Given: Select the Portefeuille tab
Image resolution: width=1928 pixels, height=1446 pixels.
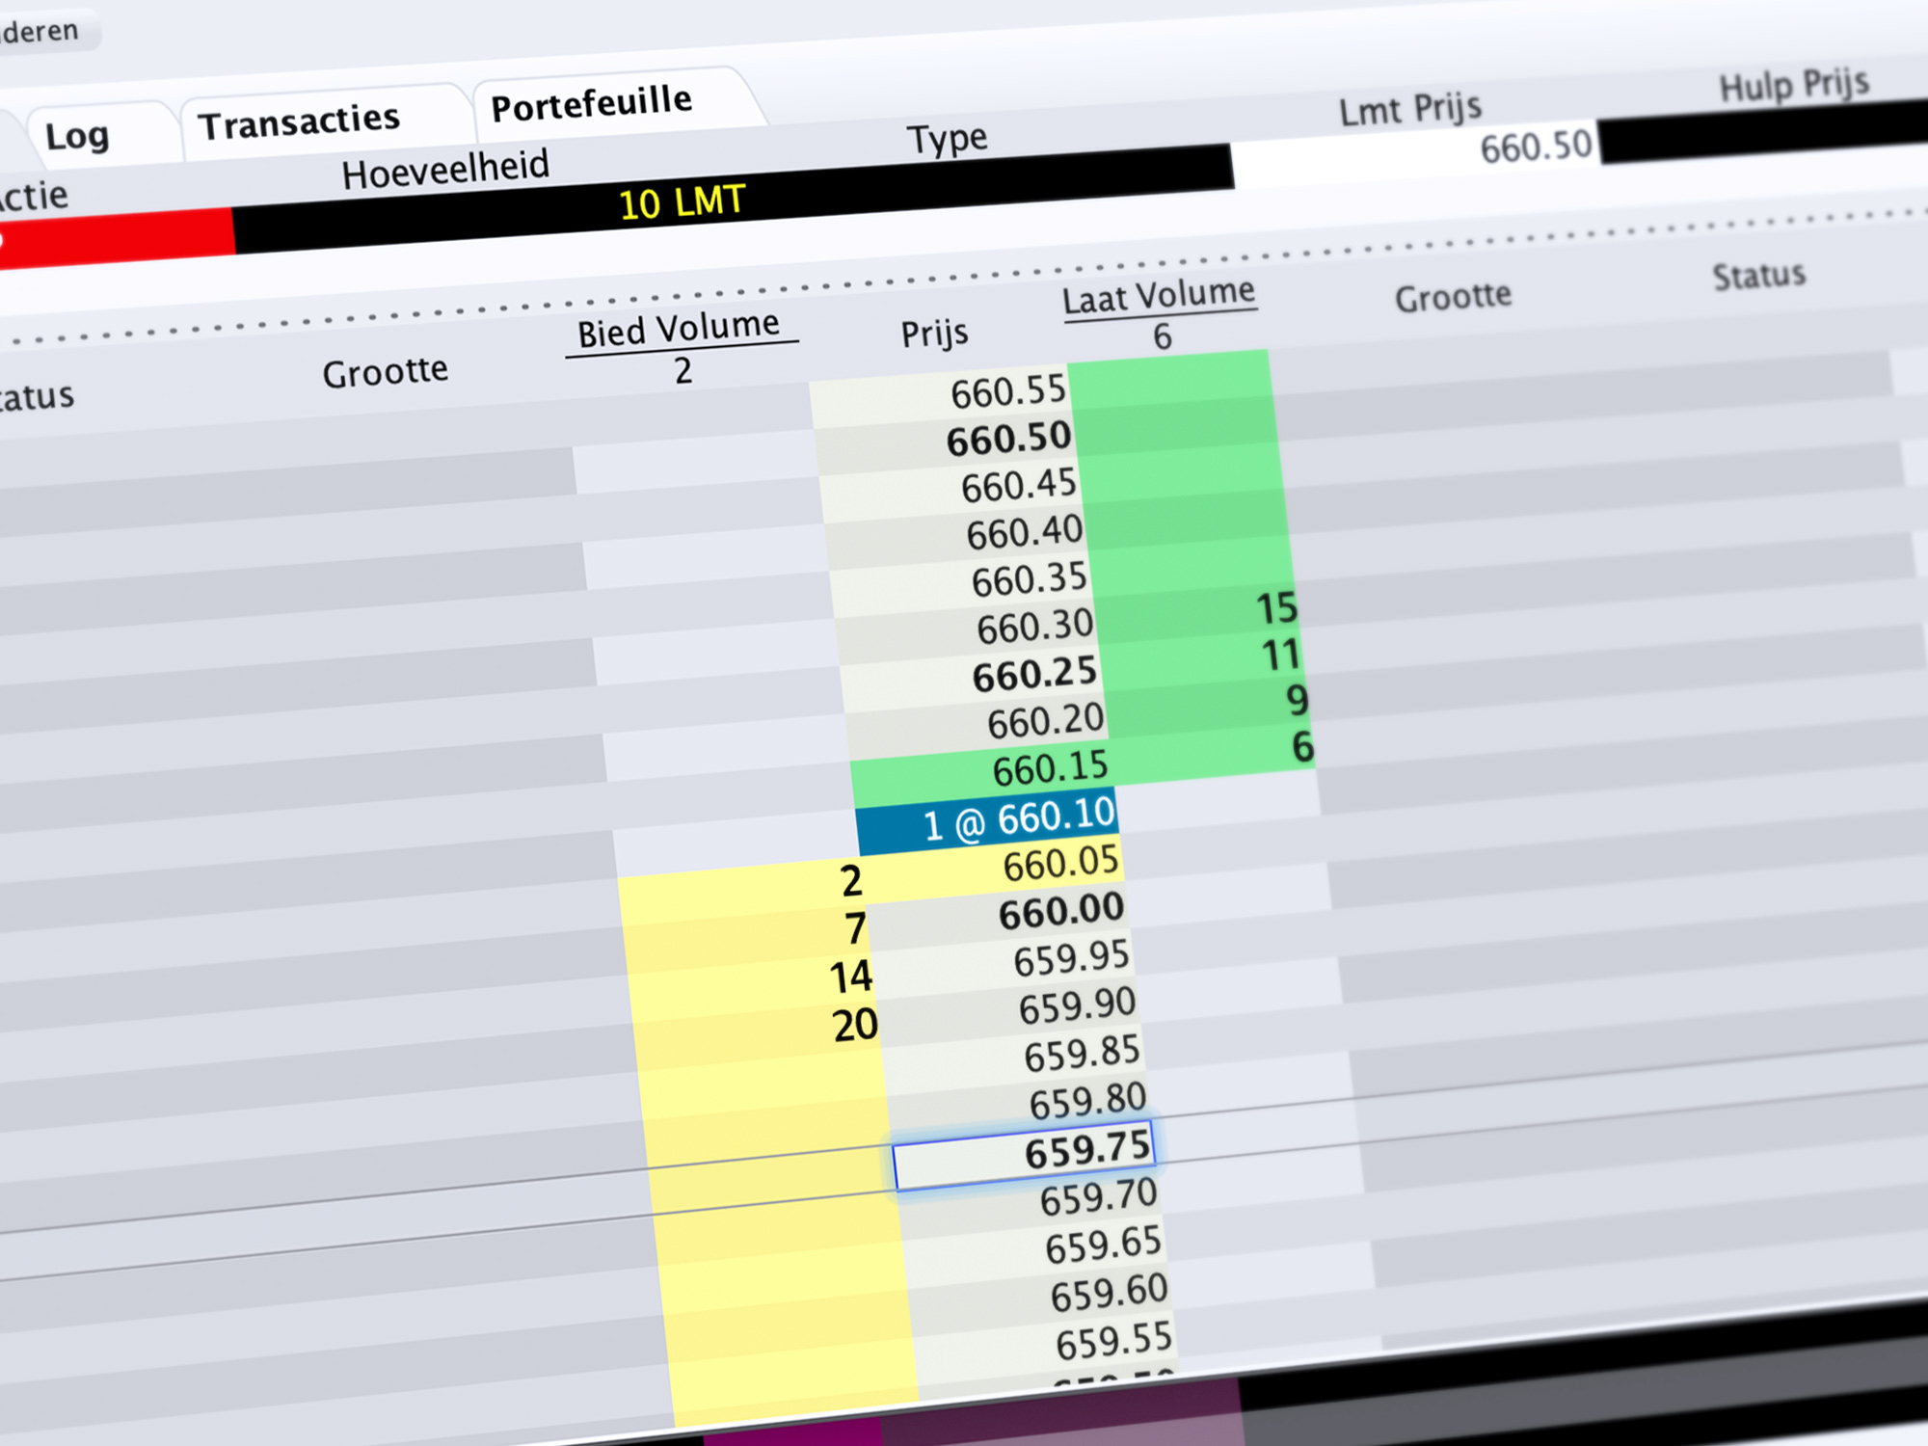Looking at the screenshot, I should [x=592, y=103].
